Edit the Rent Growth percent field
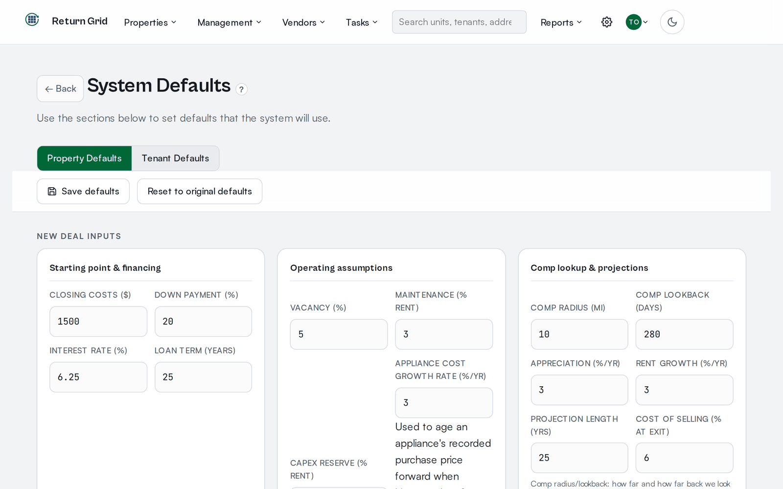783x489 pixels. pyautogui.click(x=684, y=390)
